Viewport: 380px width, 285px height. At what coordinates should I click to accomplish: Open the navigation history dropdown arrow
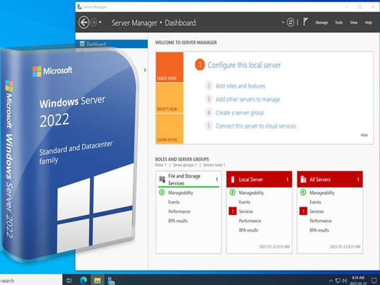[100, 22]
